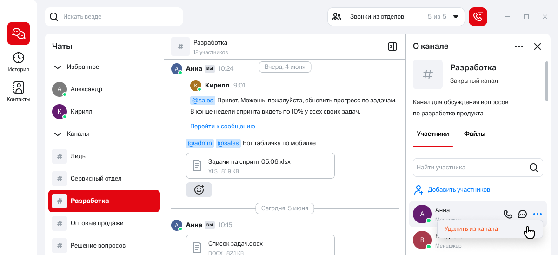The height and width of the screenshot is (255, 558).
Task: Close the О канале panel
Action: coord(538,47)
